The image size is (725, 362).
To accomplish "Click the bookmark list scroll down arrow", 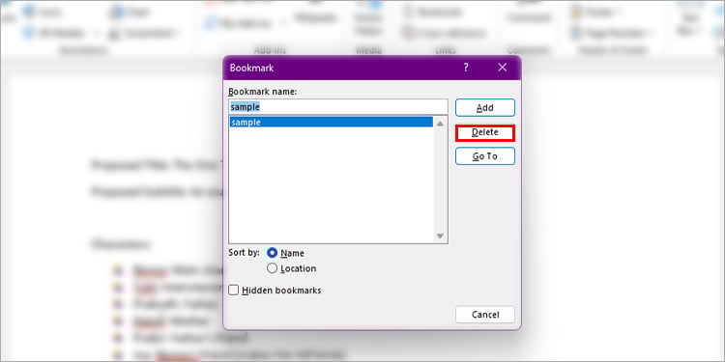I will coord(440,236).
